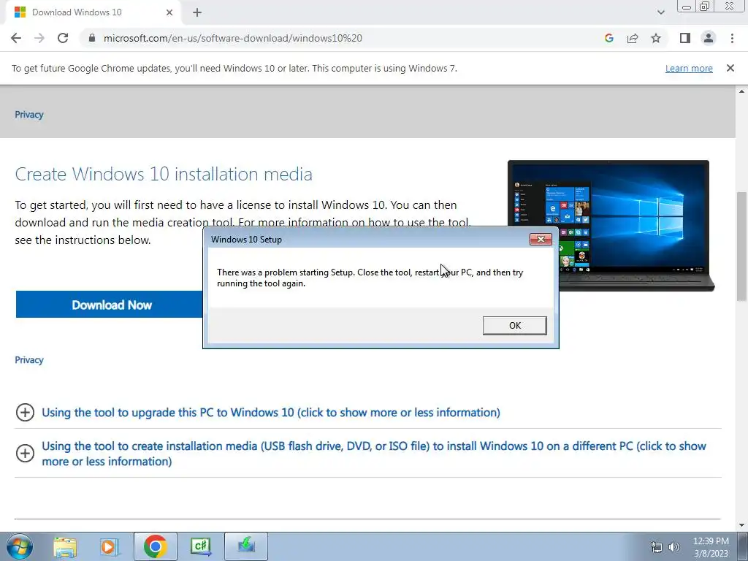Click the network tray icon

(x=657, y=547)
